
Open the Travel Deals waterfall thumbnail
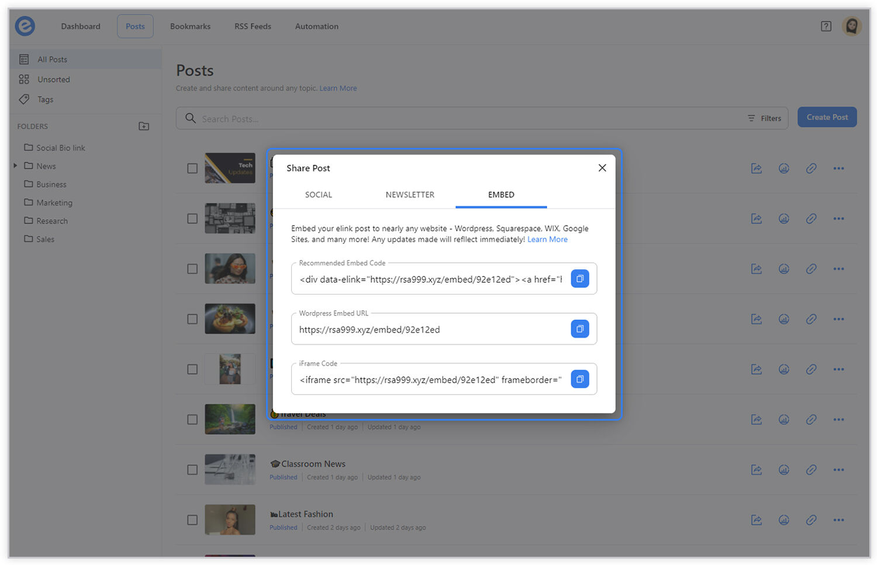pyautogui.click(x=230, y=419)
